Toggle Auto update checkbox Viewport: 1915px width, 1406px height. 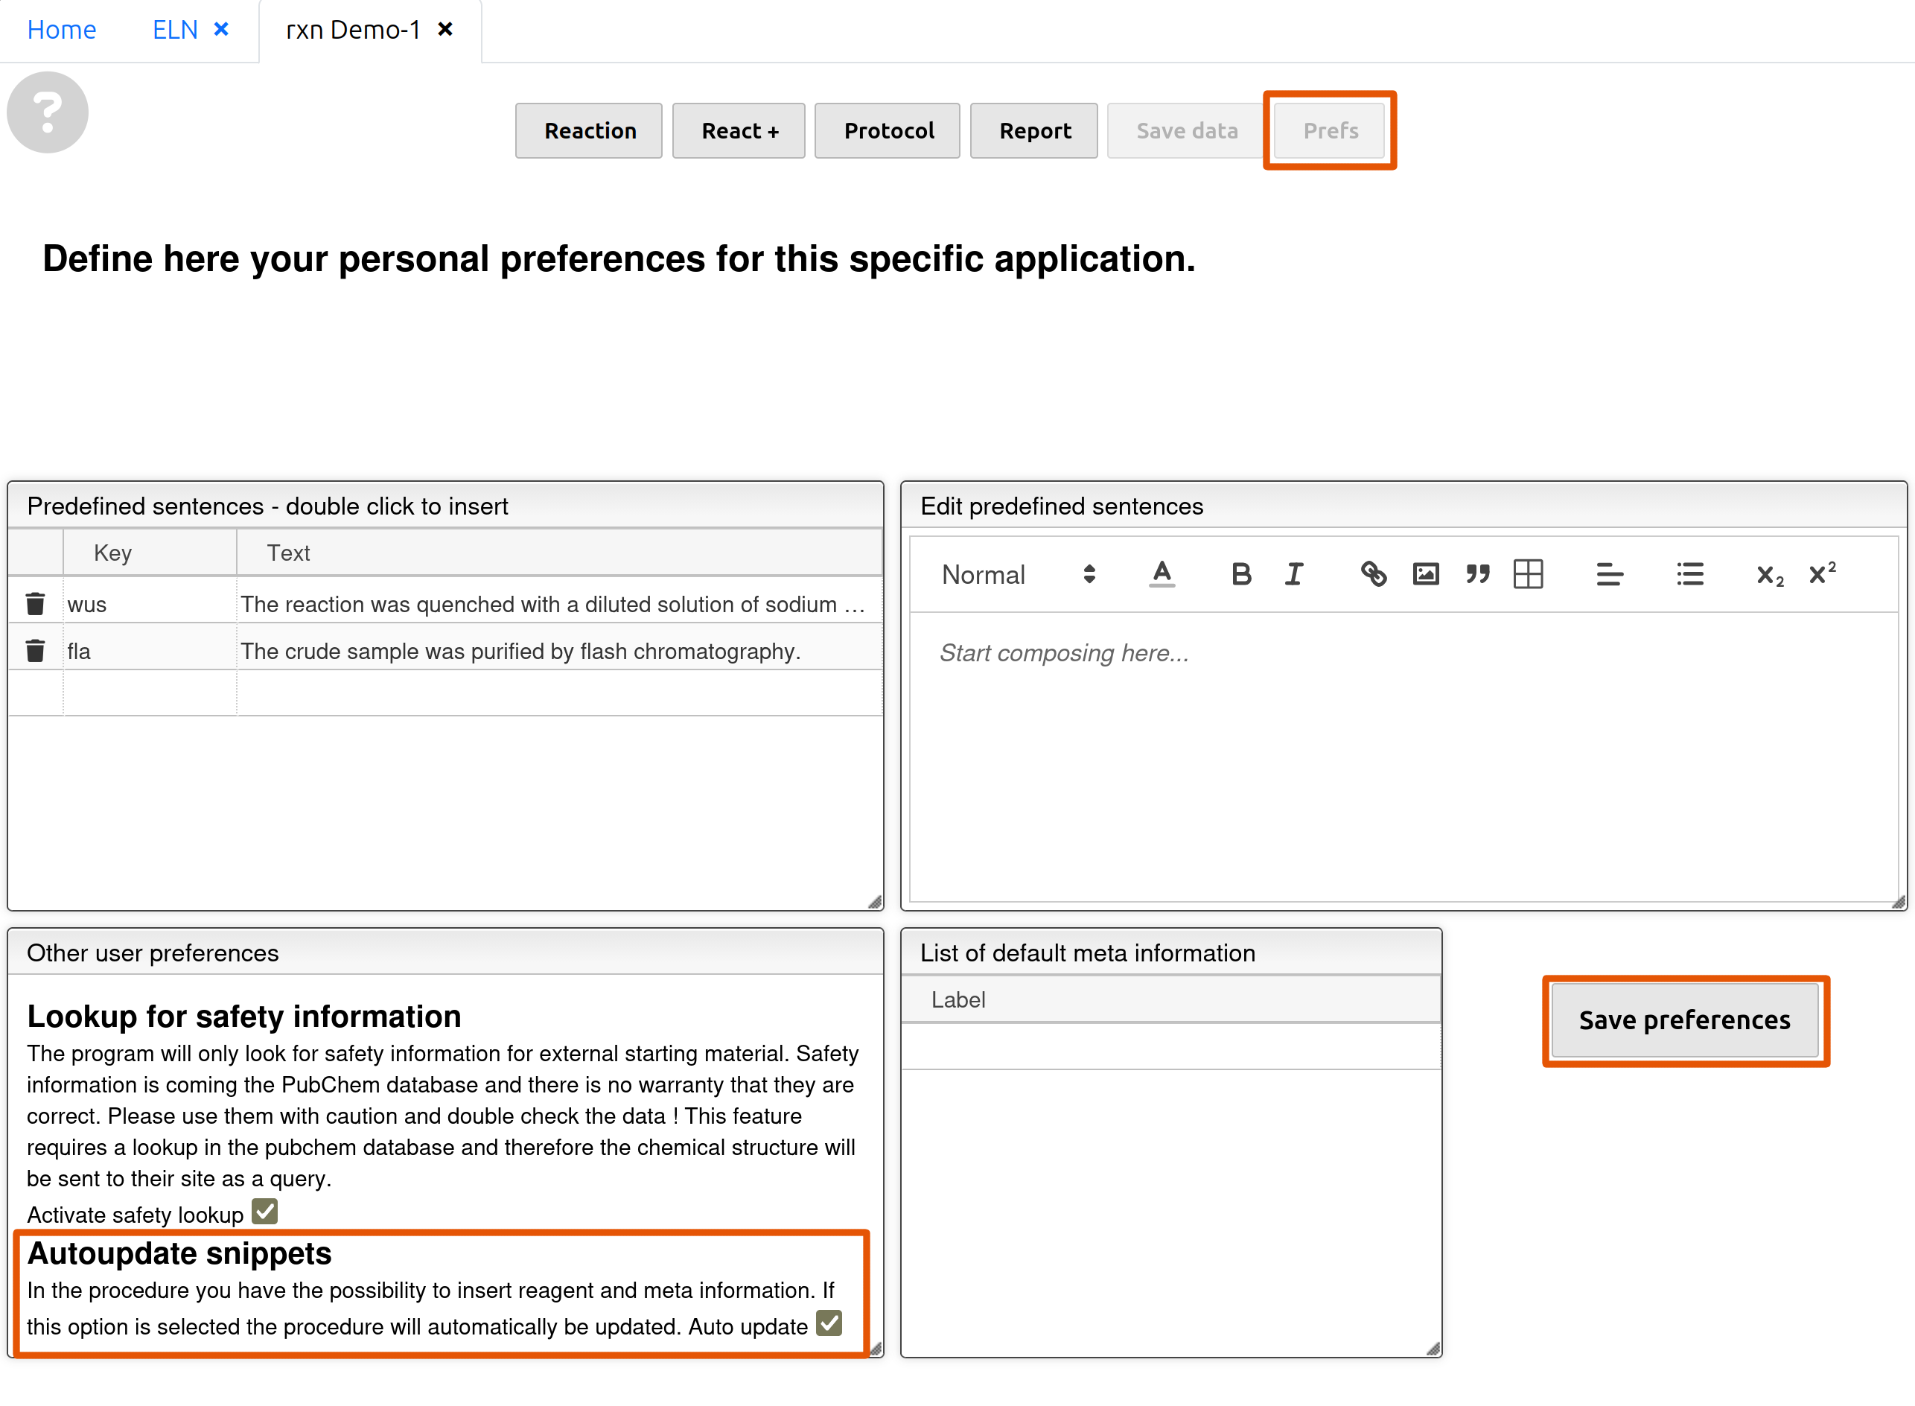[x=829, y=1323]
